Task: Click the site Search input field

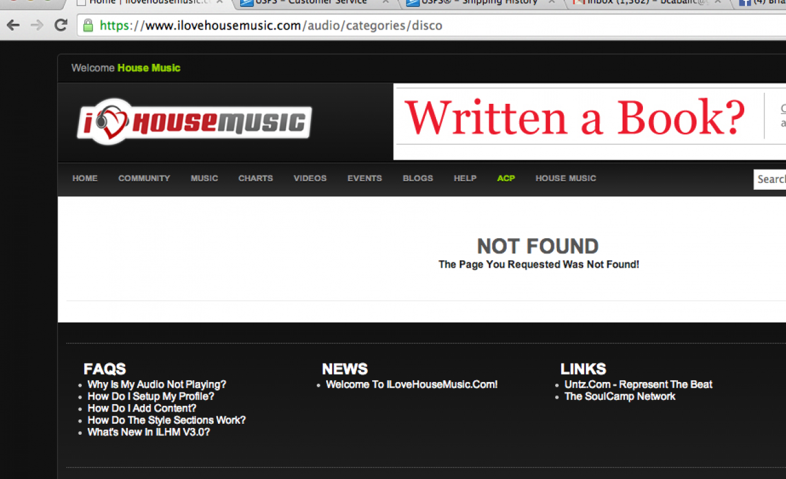Action: [770, 179]
